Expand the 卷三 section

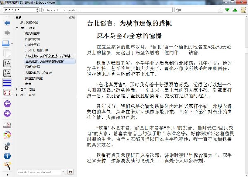[17, 95]
